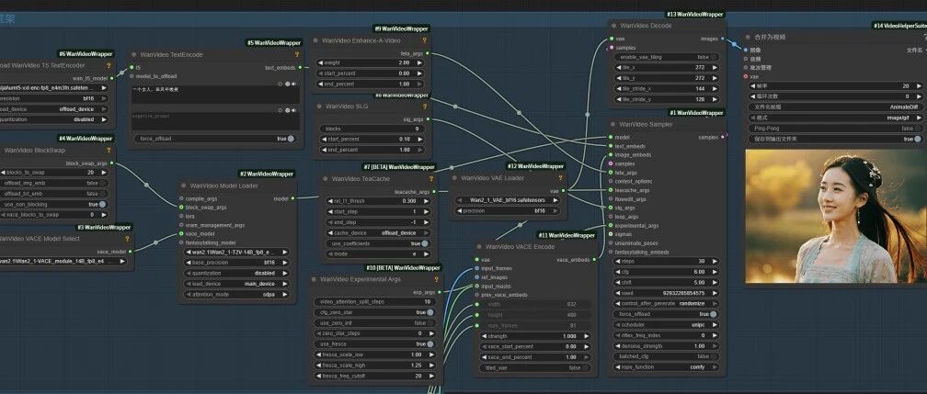Viewport: 927px width, 394px height.
Task: Click fresca_freq_cutoff field in Experimental Args
Action: click(374, 376)
